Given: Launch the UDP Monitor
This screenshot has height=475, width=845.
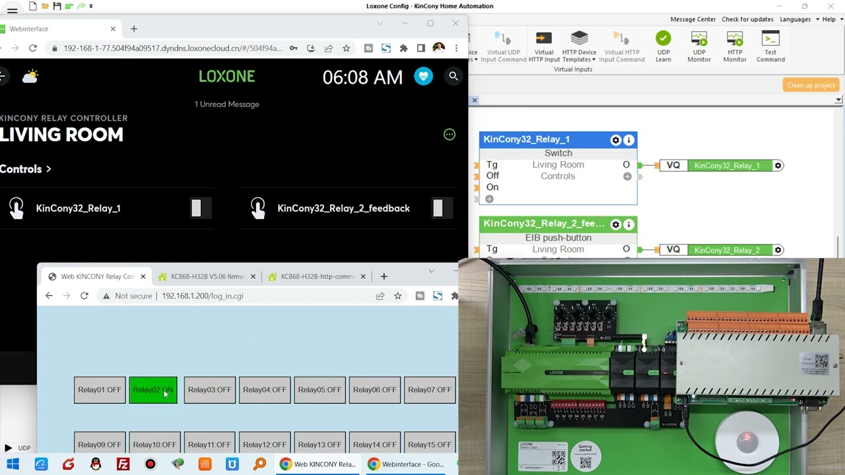Looking at the screenshot, I should (699, 46).
